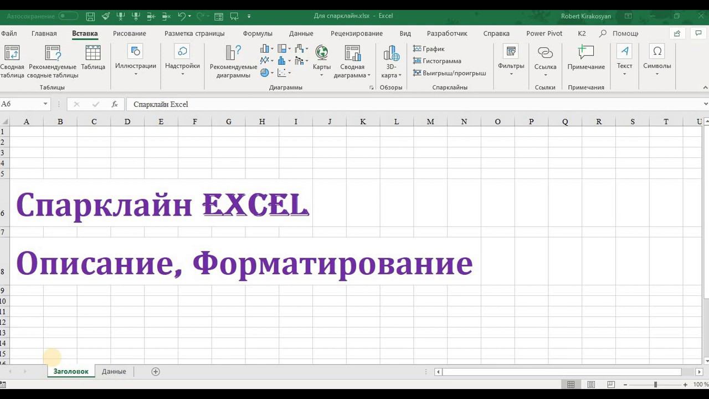The height and width of the screenshot is (399, 709).
Task: Open the Разметка страницы tab
Action: pos(194,33)
